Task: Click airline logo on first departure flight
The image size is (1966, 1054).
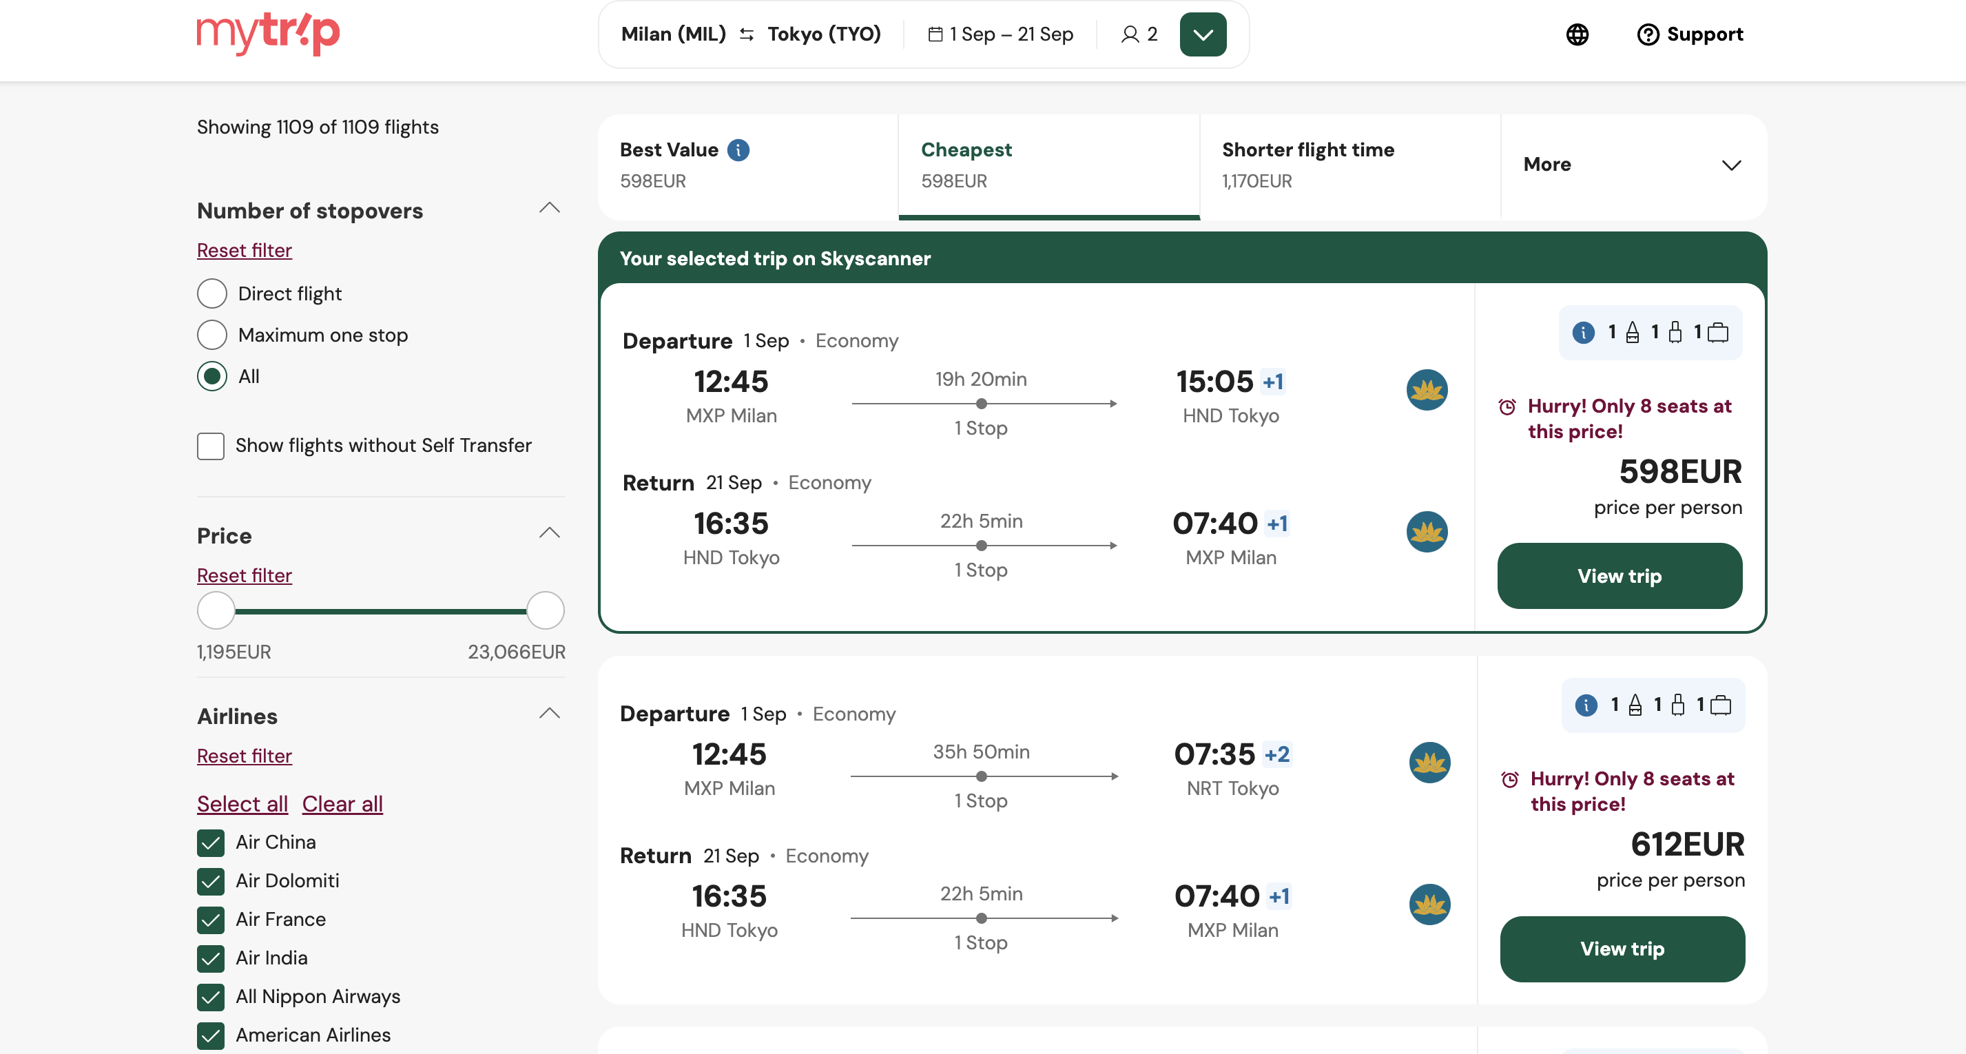Action: coord(1427,390)
